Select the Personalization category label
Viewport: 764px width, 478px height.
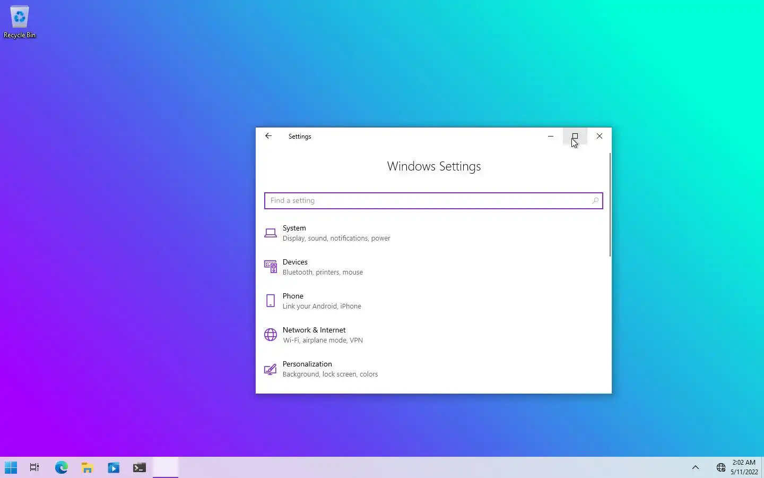pyautogui.click(x=307, y=364)
